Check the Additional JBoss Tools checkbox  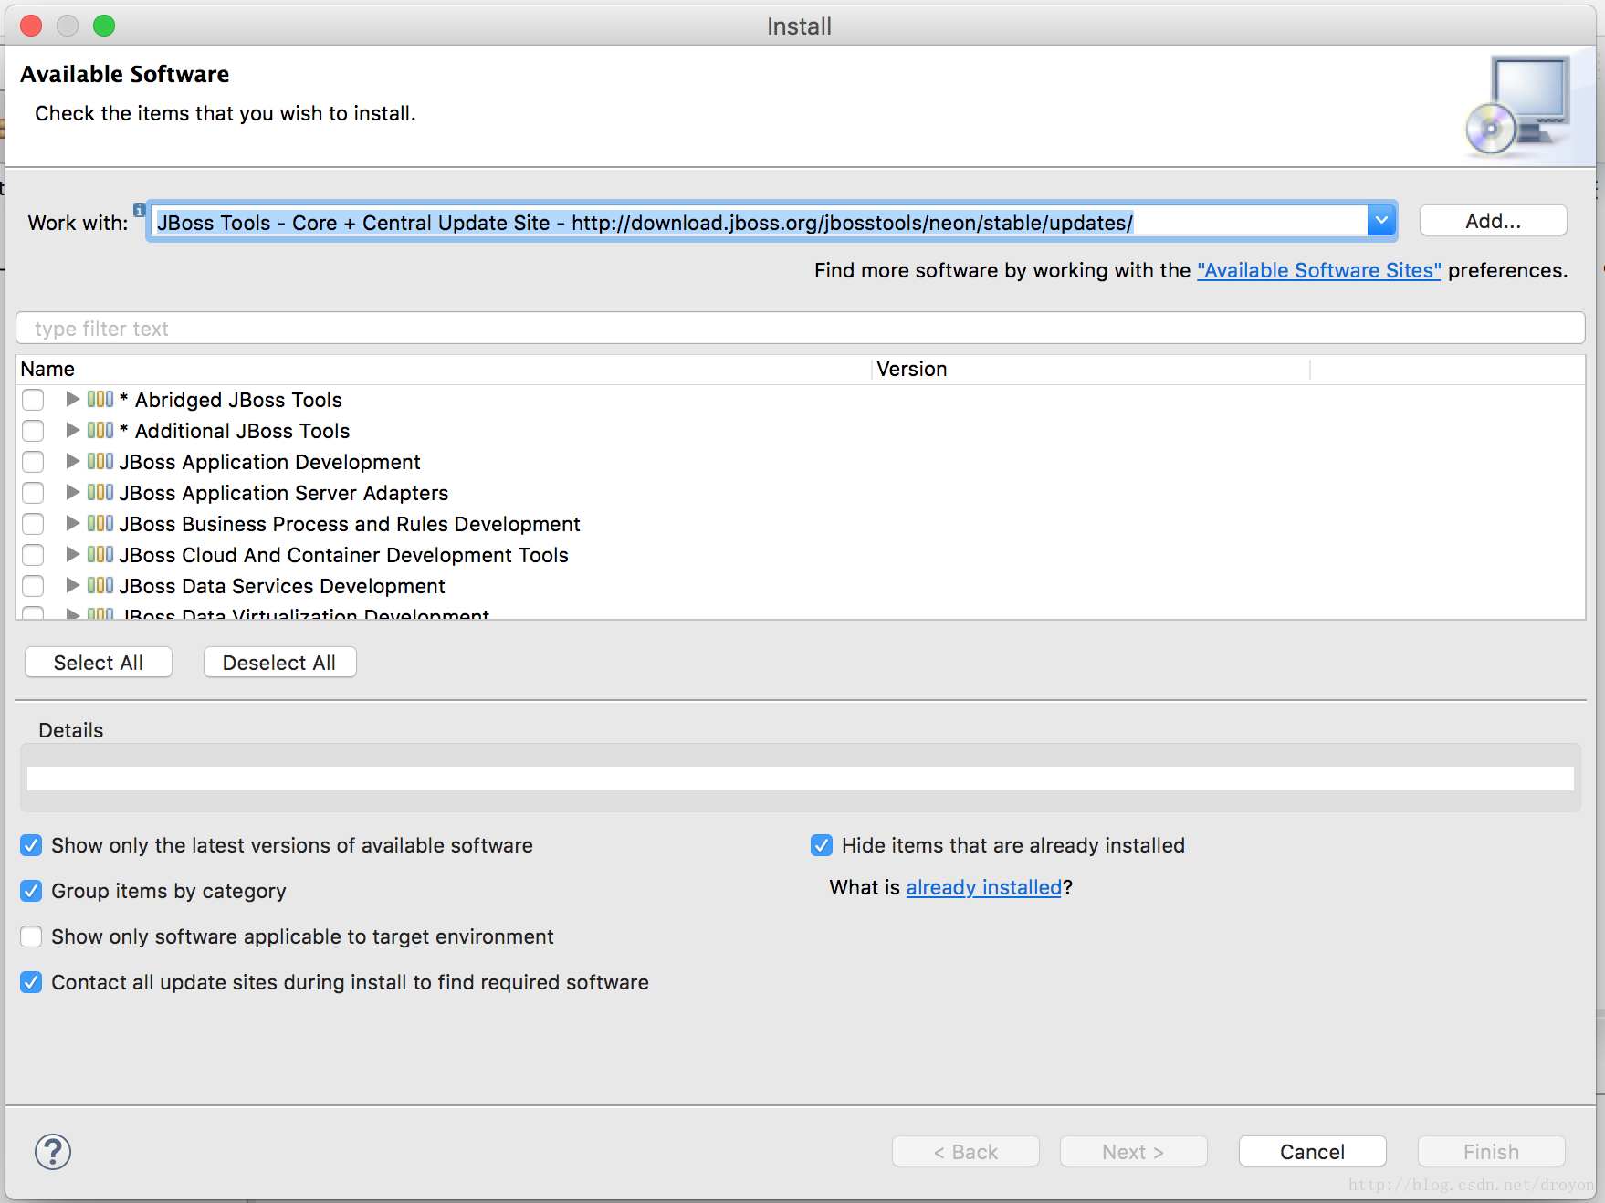[33, 431]
